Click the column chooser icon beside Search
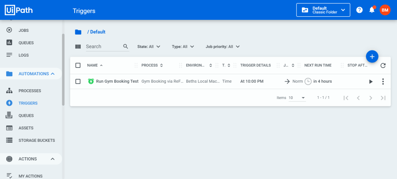Viewport: 397px width, 179px height. point(78,47)
